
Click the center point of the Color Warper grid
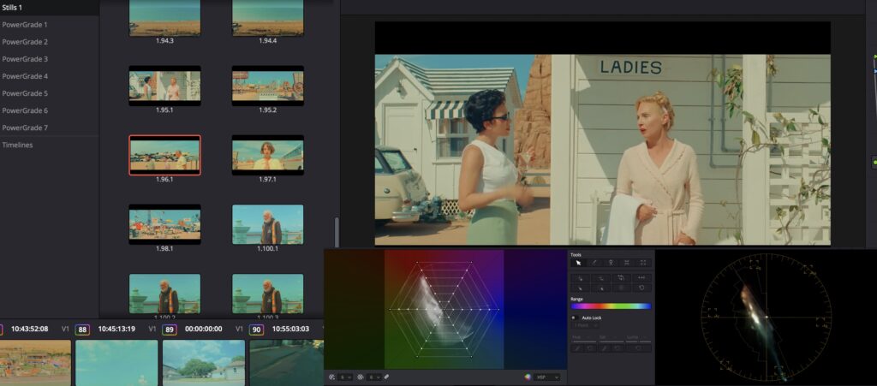pos(444,309)
